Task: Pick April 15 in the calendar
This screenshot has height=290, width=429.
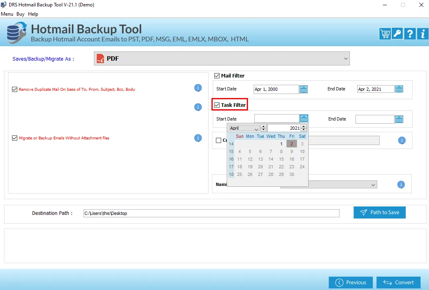Action: point(281,159)
